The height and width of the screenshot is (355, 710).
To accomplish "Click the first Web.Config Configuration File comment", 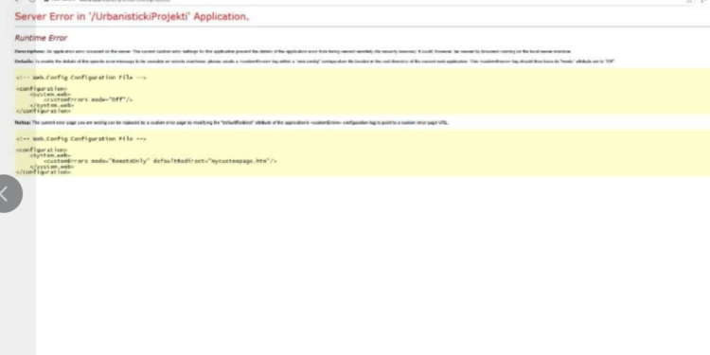I will click(81, 78).
